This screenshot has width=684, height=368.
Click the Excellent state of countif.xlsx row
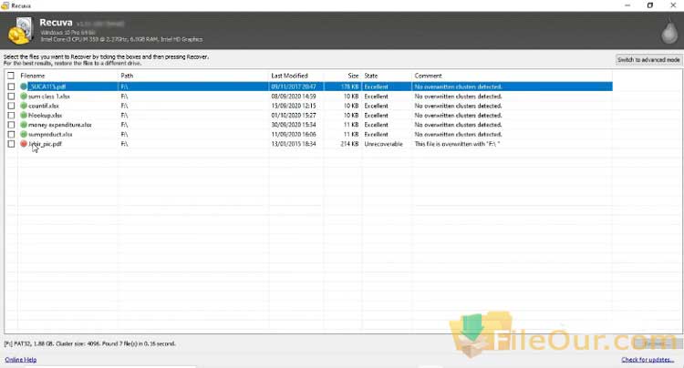pos(376,106)
